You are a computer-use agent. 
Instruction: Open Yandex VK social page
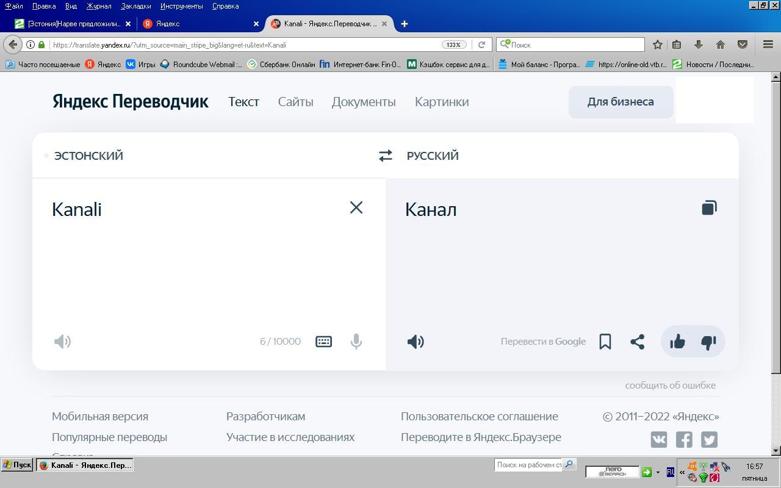click(x=659, y=439)
